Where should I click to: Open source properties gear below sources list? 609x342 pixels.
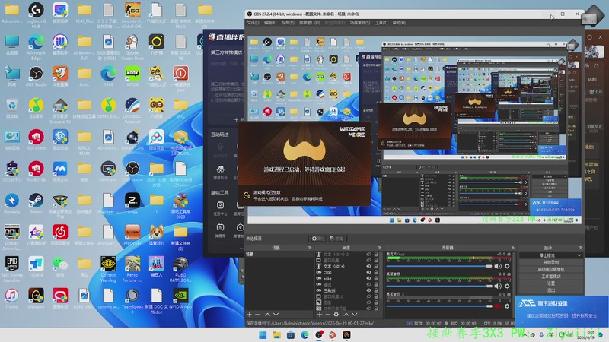tap(336, 314)
